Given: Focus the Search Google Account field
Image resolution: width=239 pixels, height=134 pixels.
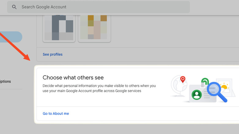Looking at the screenshot, I should click(x=98, y=7).
